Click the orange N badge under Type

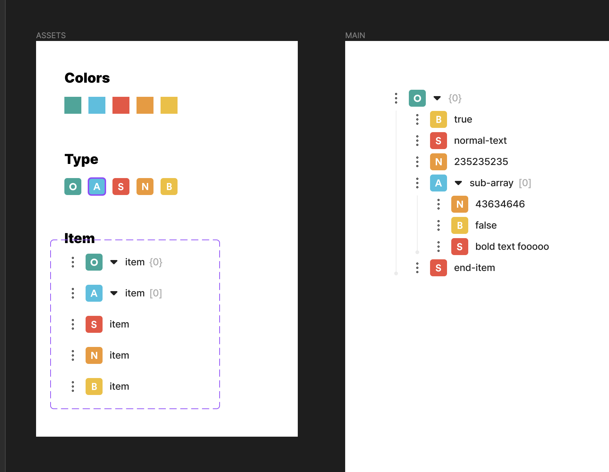[x=145, y=187]
